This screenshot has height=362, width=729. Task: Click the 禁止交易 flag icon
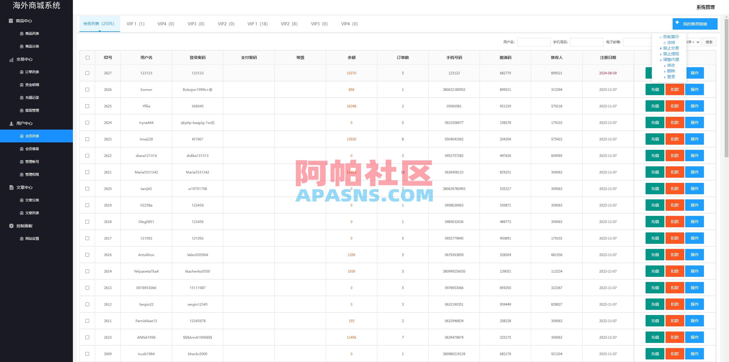tap(661, 48)
